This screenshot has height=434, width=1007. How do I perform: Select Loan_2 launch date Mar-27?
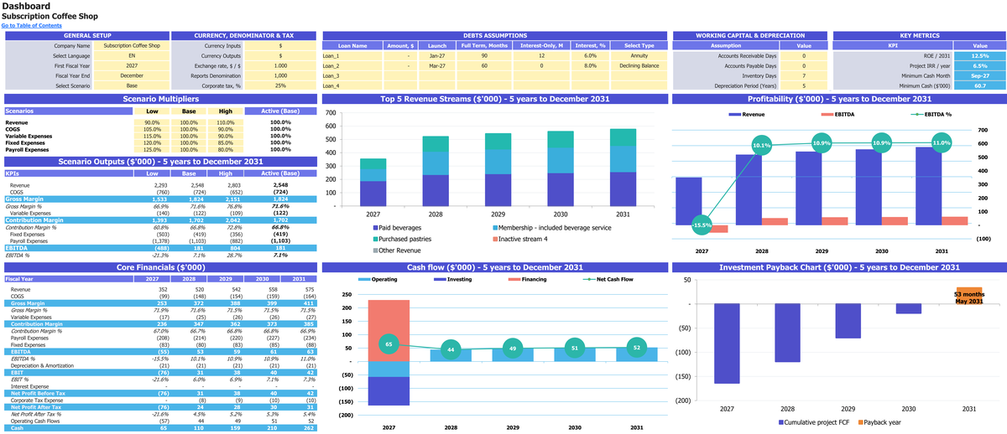pyautogui.click(x=436, y=65)
